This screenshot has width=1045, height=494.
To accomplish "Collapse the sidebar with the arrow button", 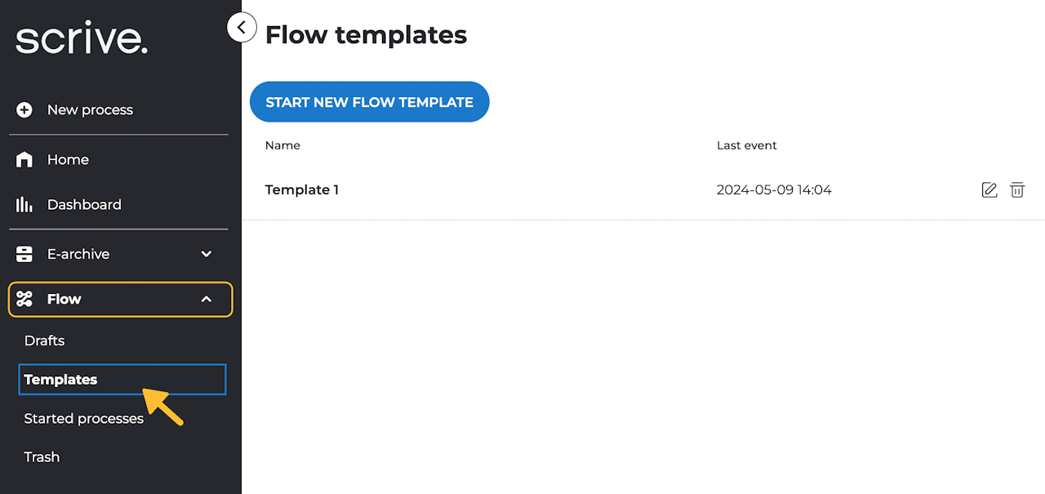I will pyautogui.click(x=242, y=28).
